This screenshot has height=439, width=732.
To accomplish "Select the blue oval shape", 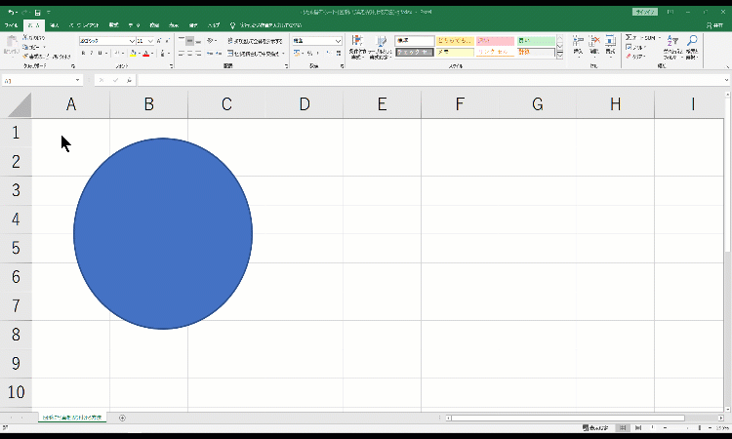I will click(x=163, y=233).
